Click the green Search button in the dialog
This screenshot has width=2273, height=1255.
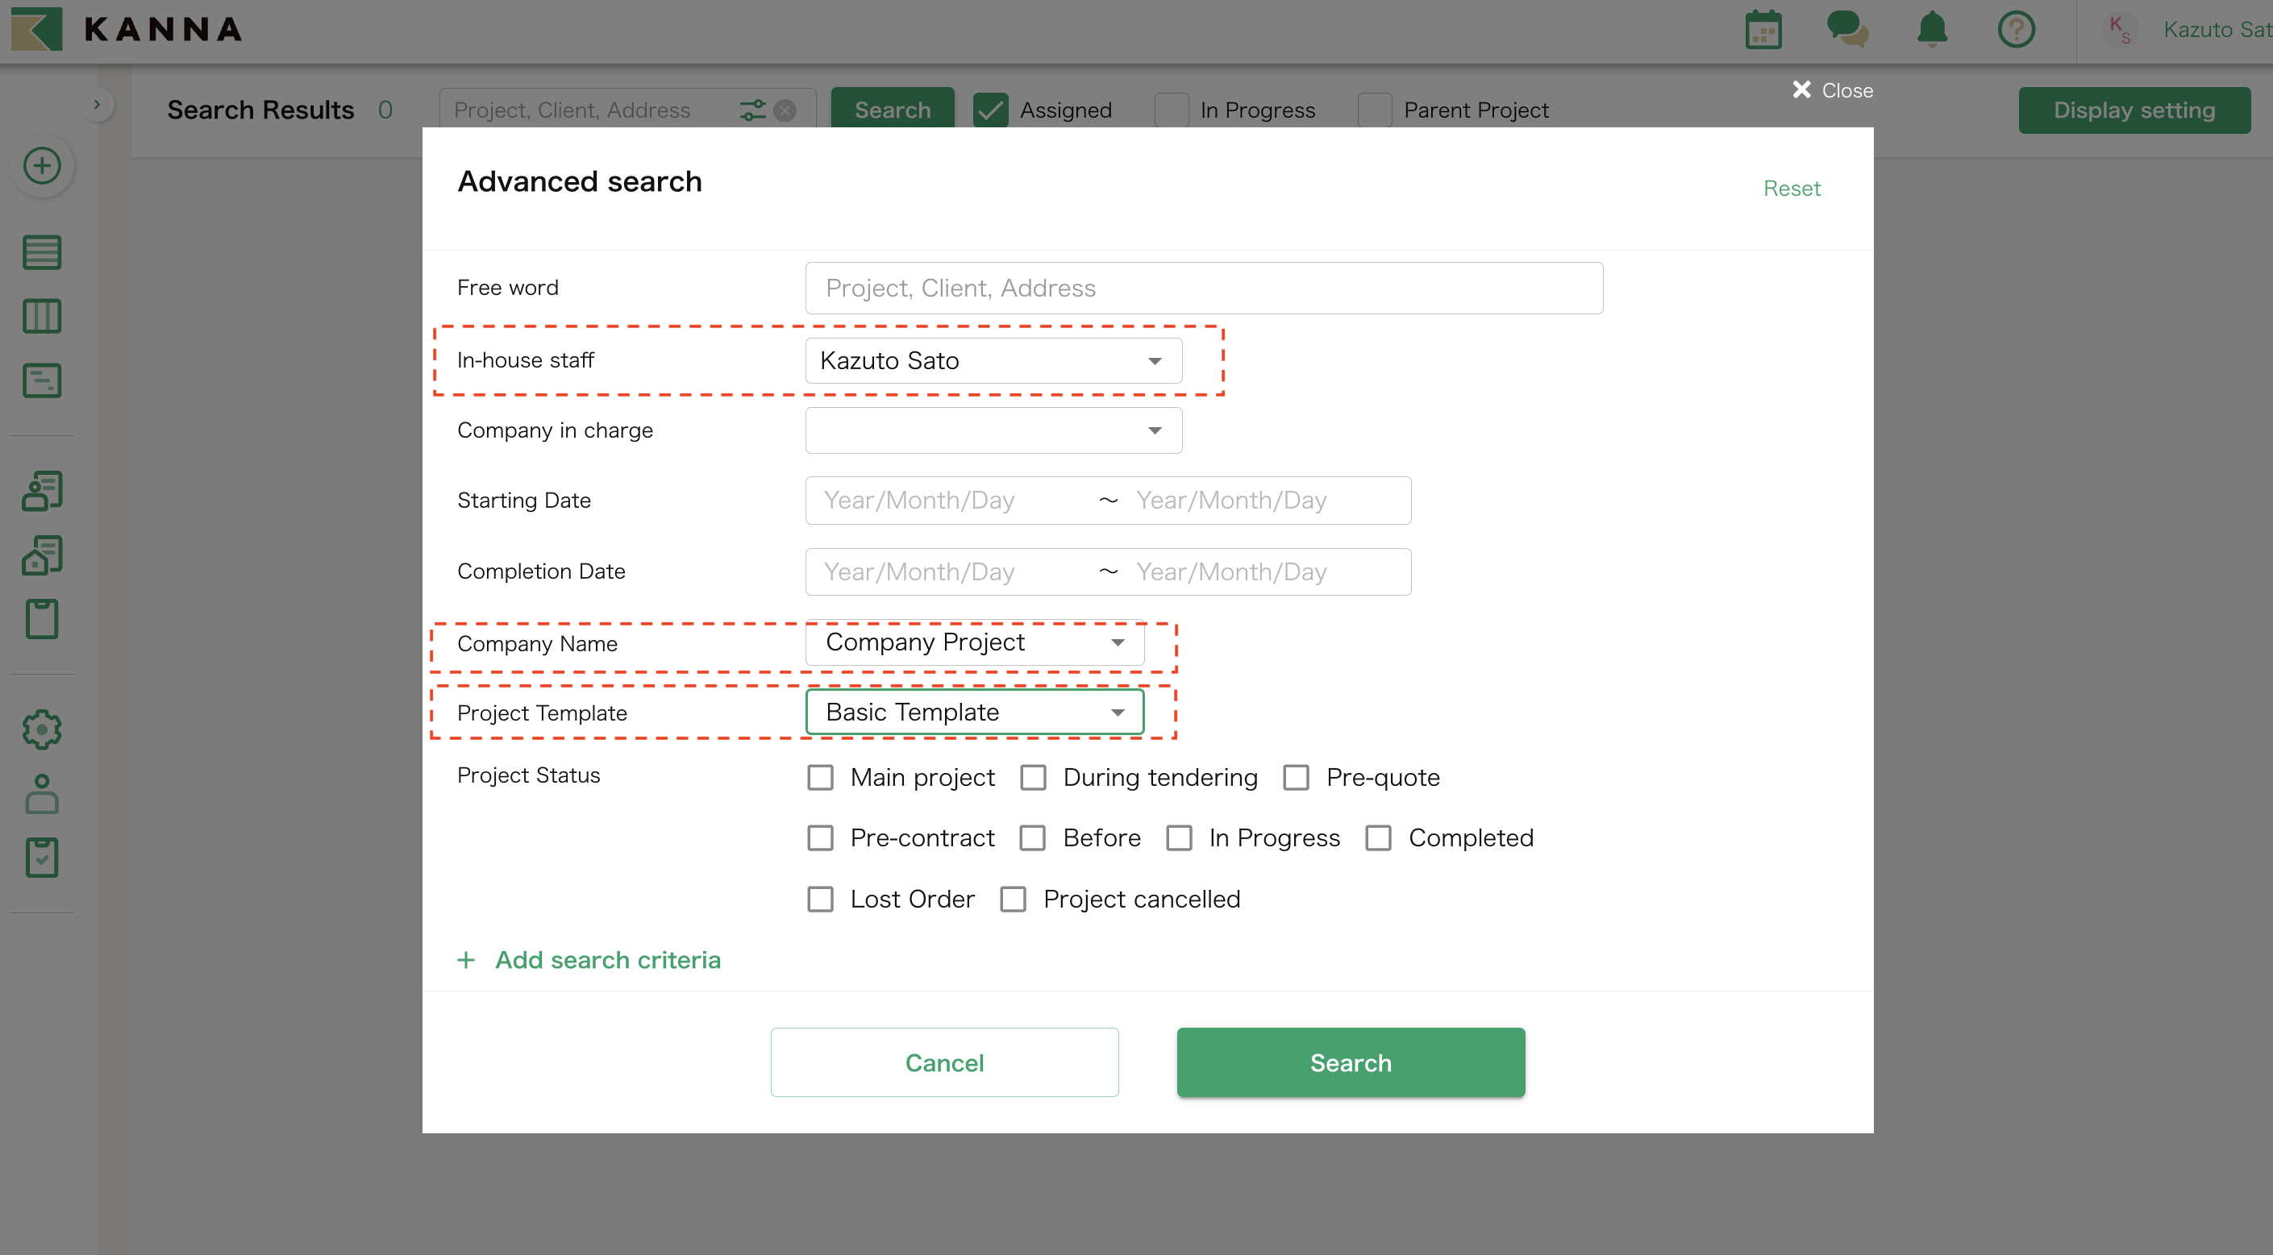point(1350,1062)
